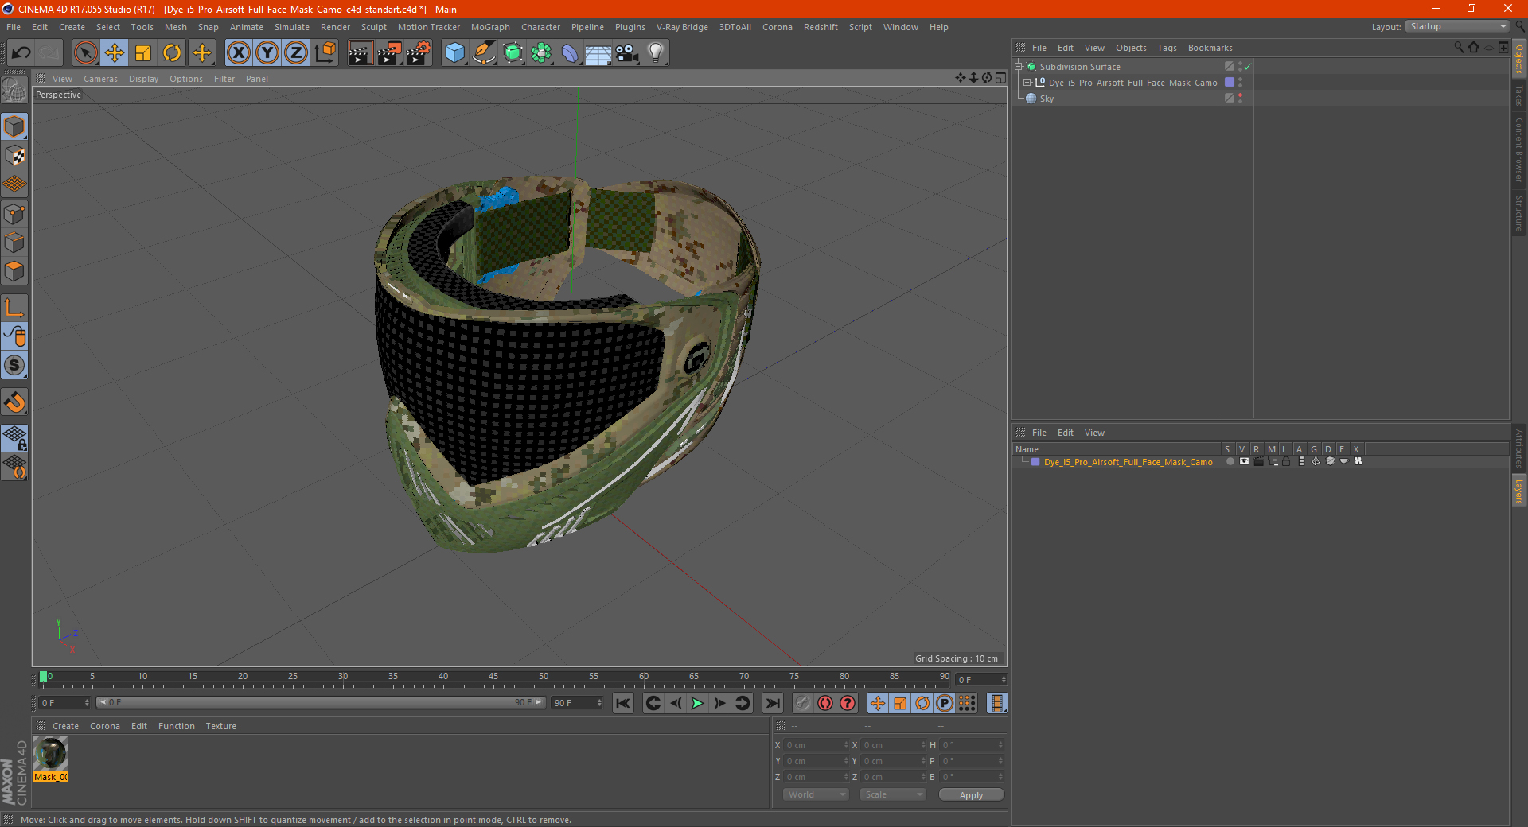Open the deformer Bend icon
The image size is (1528, 827).
[570, 53]
